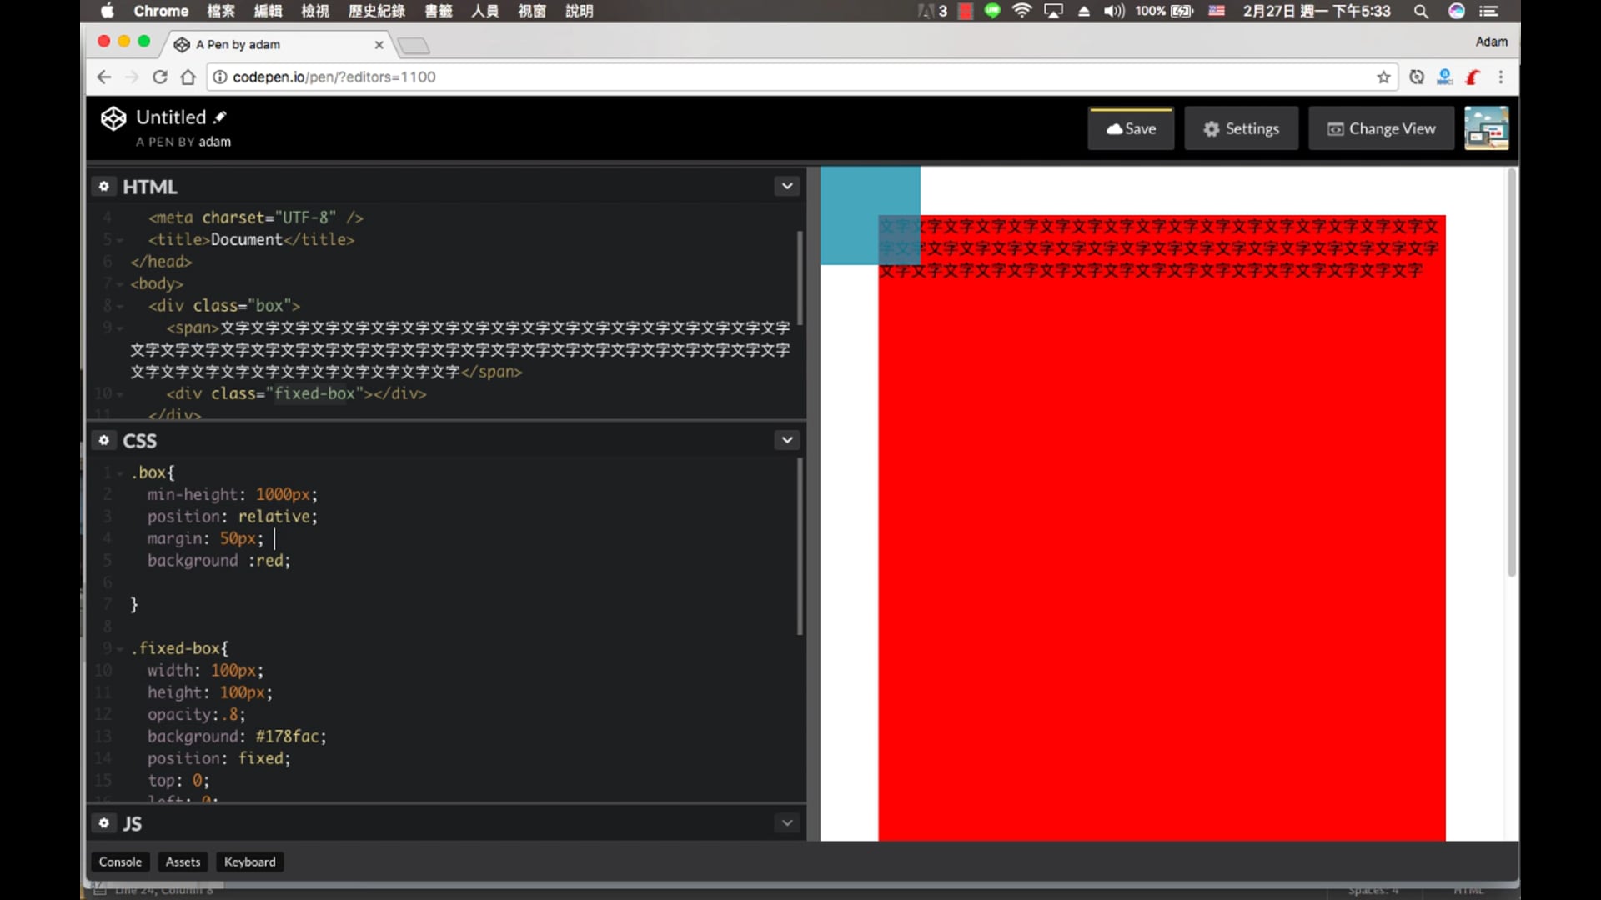Expand the CSS panel dropdown chevron
The image size is (1601, 900).
tap(786, 440)
